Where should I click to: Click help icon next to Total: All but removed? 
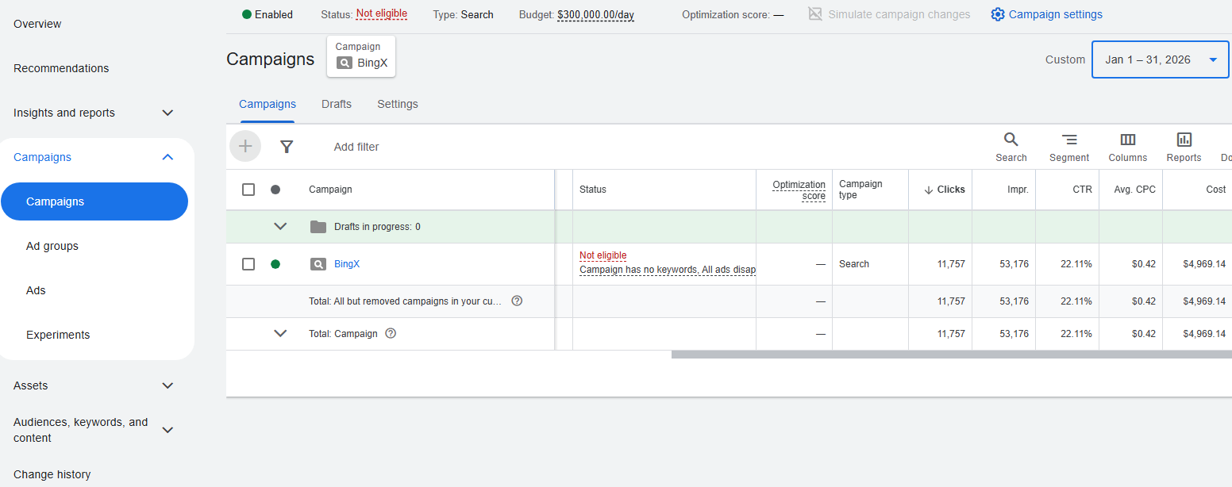[517, 301]
